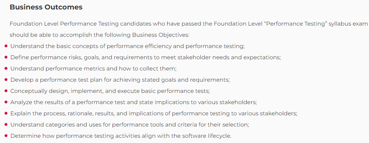Click the text 'Understand the basic concepts of performance efficiency'
Screen dimensions: 369x143
click(91, 46)
